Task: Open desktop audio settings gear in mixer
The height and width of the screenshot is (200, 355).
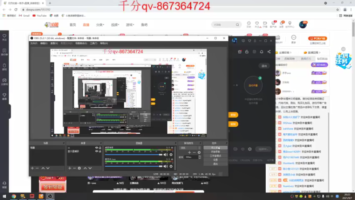Action: [x=171, y=155]
